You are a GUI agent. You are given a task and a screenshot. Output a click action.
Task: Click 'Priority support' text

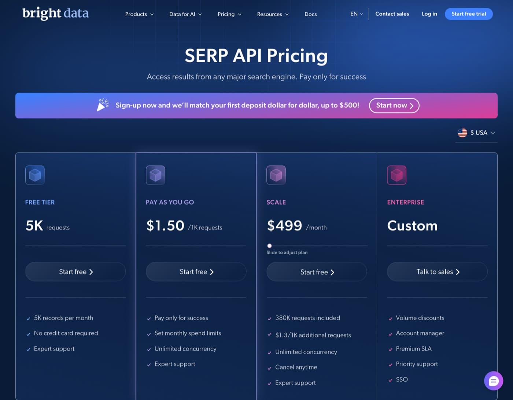click(x=417, y=364)
